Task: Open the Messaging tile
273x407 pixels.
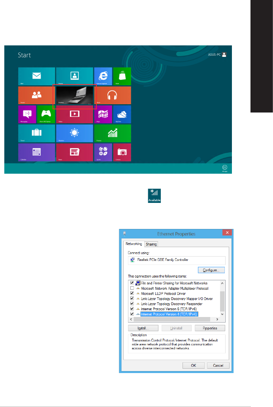Action: pyautogui.click(x=27, y=114)
